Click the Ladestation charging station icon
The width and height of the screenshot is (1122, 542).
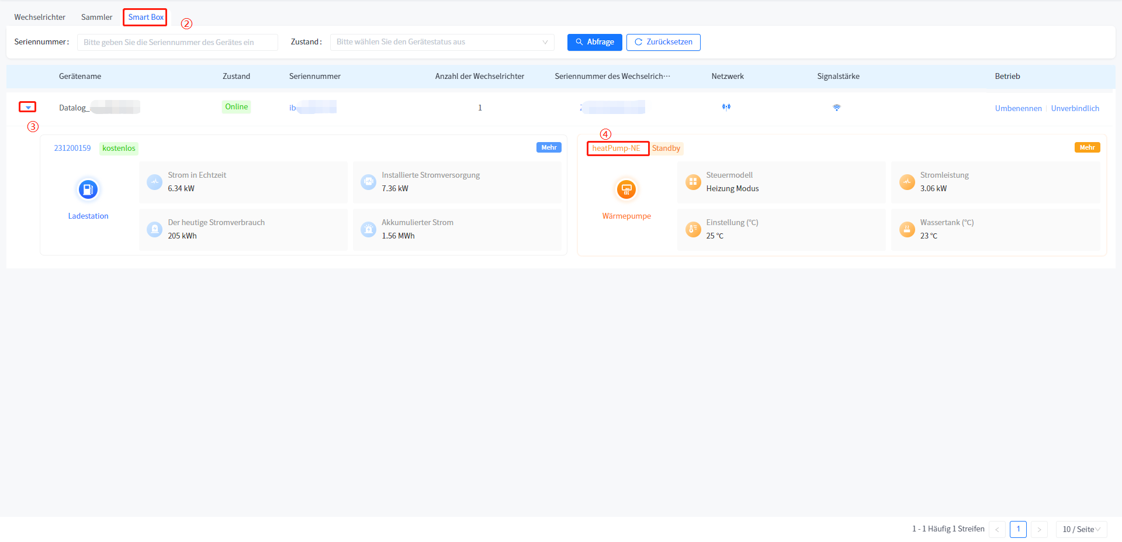coord(88,189)
